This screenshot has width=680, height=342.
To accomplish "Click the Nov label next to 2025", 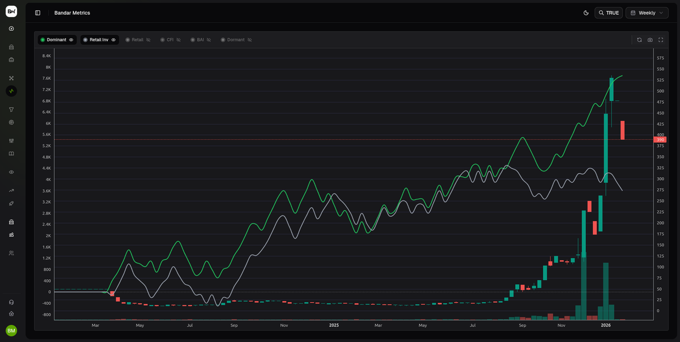I will 284,326.
